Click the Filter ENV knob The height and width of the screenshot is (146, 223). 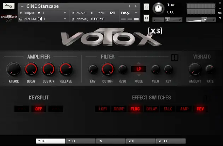[x=93, y=69]
